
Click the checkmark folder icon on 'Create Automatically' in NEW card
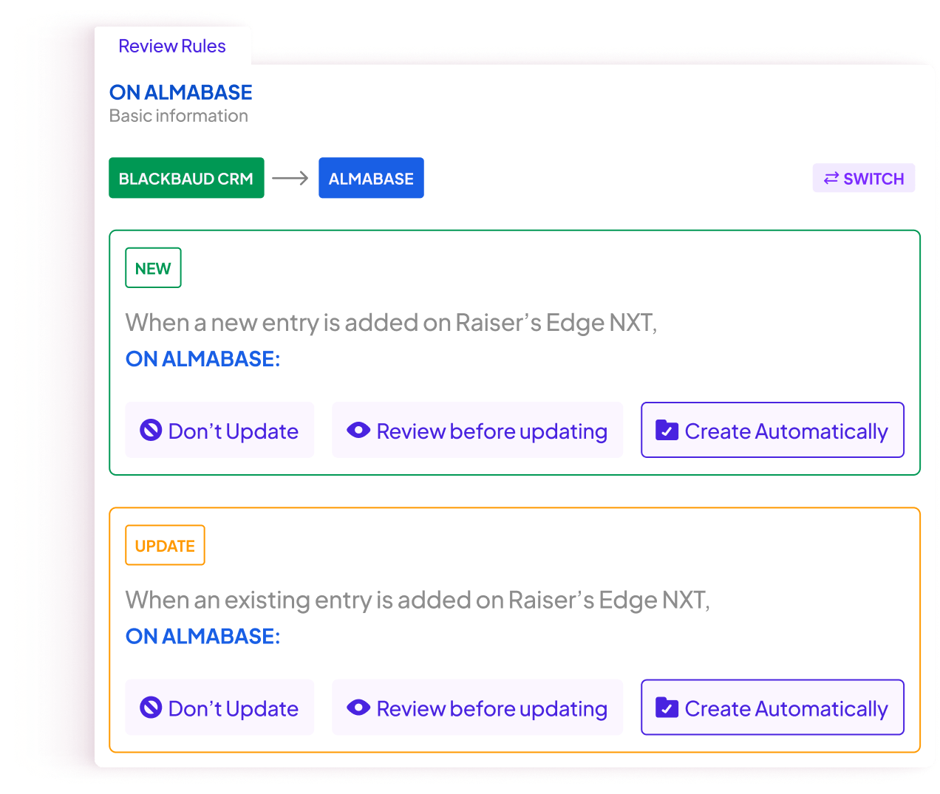[x=666, y=430]
